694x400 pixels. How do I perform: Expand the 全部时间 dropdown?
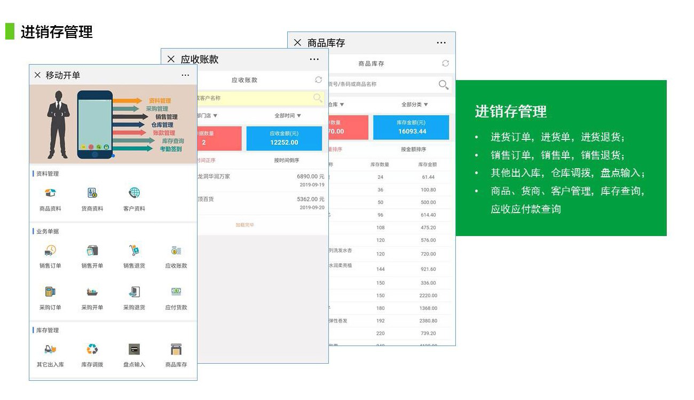(288, 115)
